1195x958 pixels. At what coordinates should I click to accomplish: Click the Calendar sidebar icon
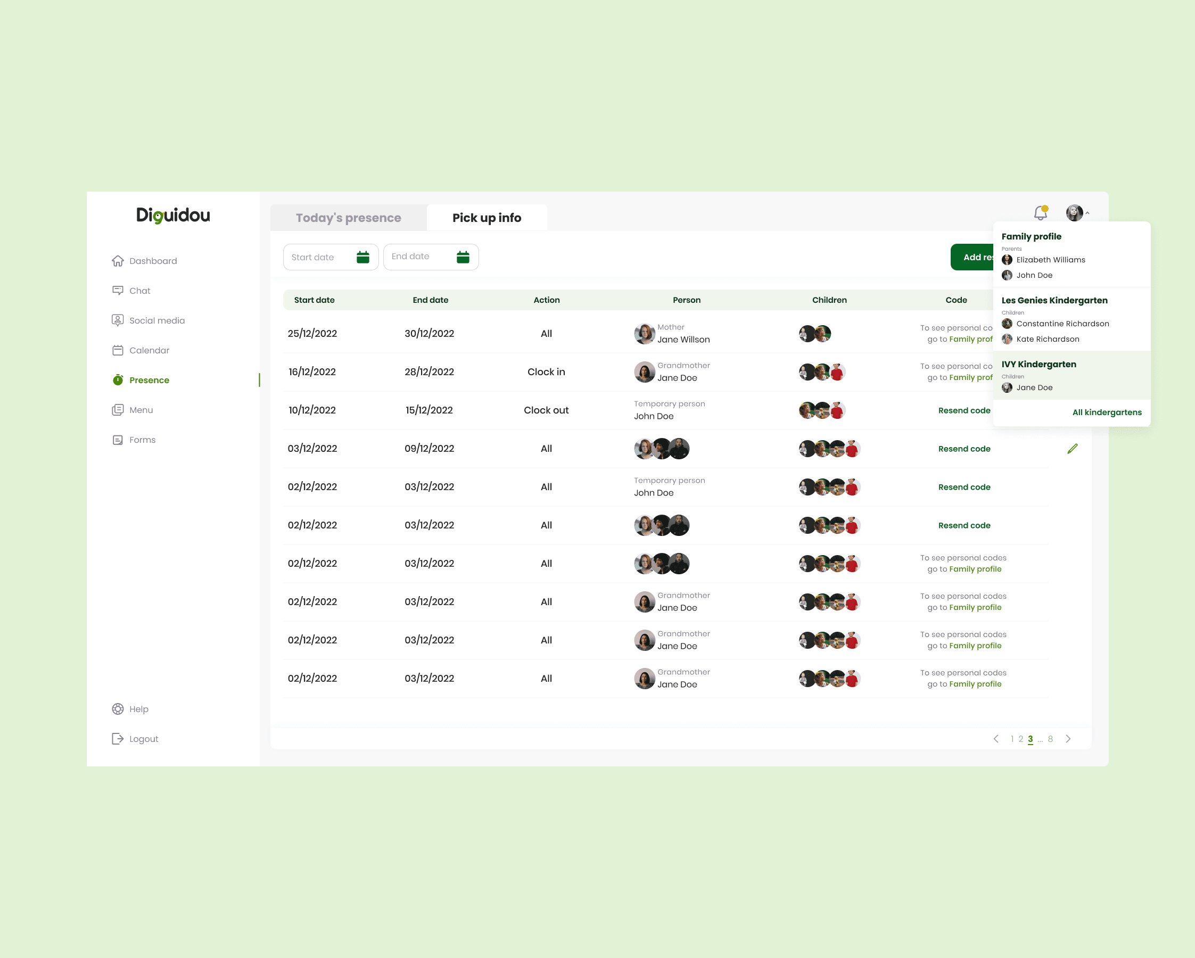[x=118, y=351]
